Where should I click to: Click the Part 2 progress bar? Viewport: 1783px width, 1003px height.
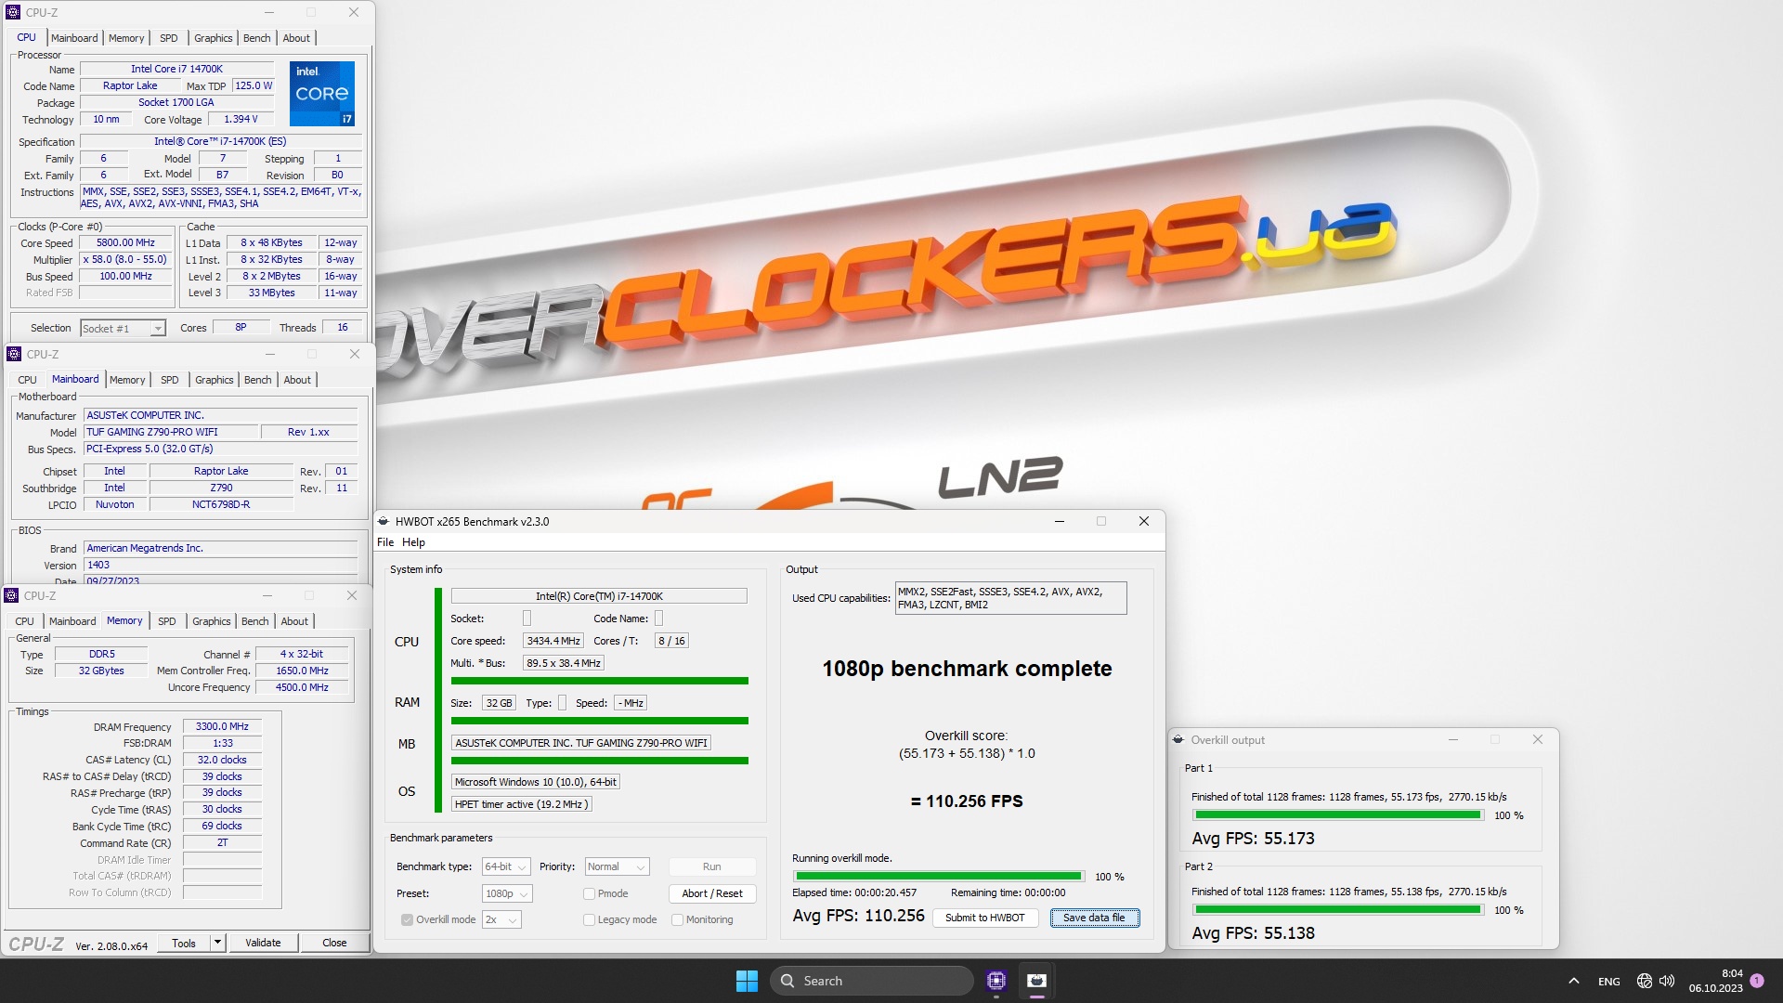(1338, 909)
